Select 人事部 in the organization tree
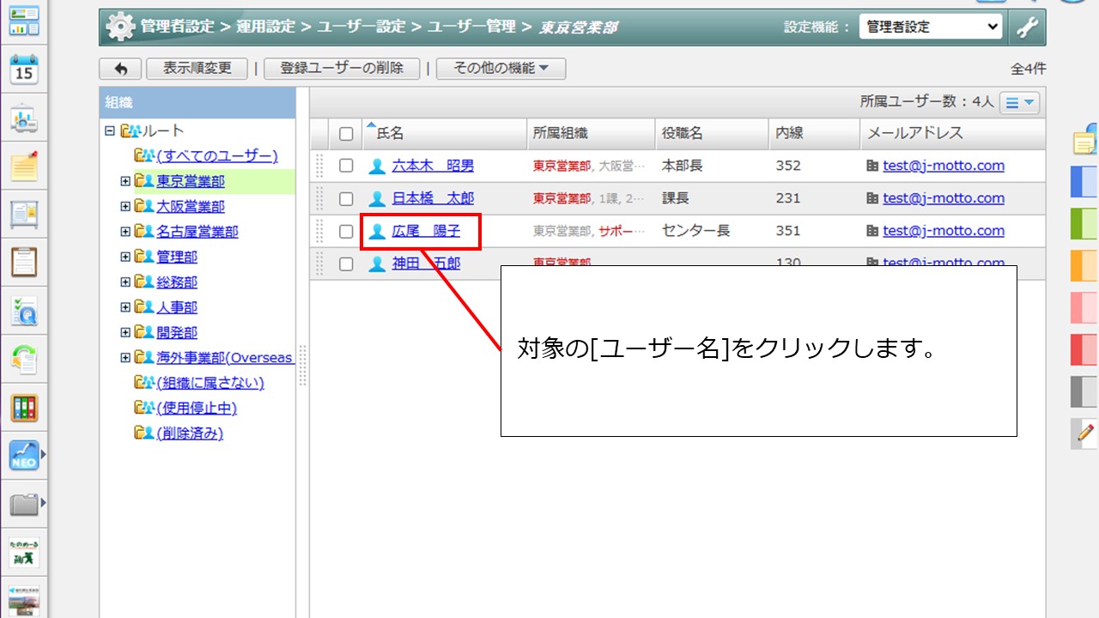The image size is (1099, 618). point(177,307)
